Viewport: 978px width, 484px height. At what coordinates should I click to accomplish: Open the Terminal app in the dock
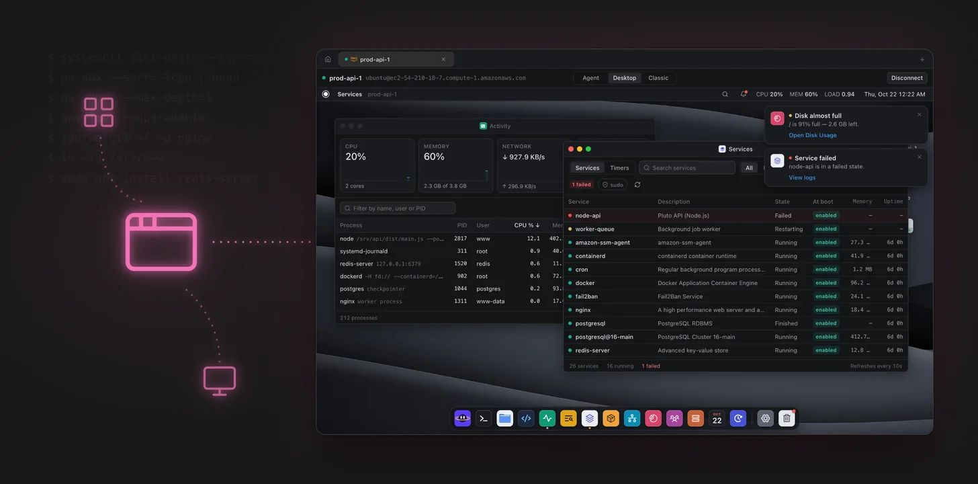[x=484, y=418]
